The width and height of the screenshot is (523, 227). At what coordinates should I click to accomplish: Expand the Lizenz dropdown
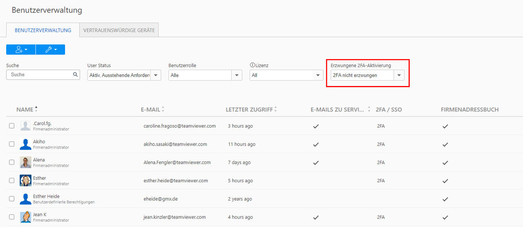(x=286, y=75)
